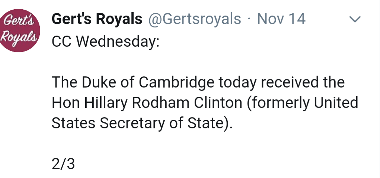
Task: Click the "2/3" thread counter text
Action: (63, 164)
